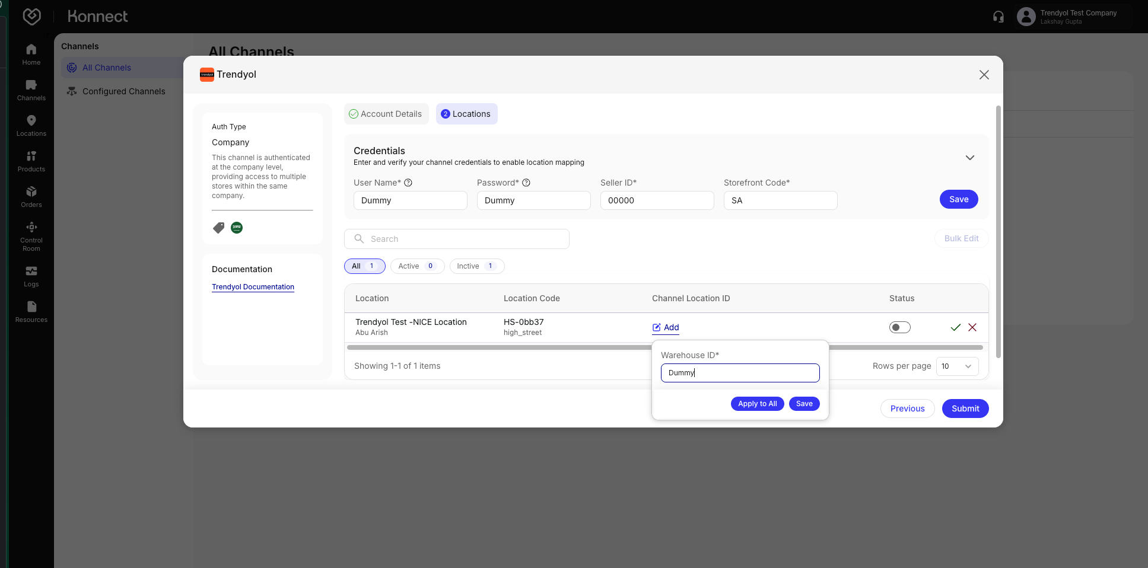
Task: Save the Warehouse ID
Action: pyautogui.click(x=804, y=404)
